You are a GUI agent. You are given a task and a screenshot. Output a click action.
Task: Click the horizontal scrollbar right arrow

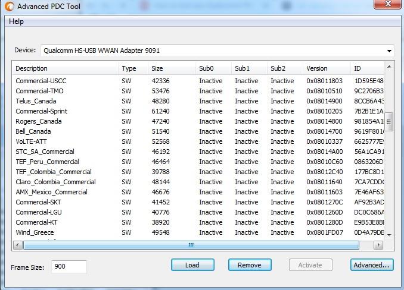pos(380,245)
